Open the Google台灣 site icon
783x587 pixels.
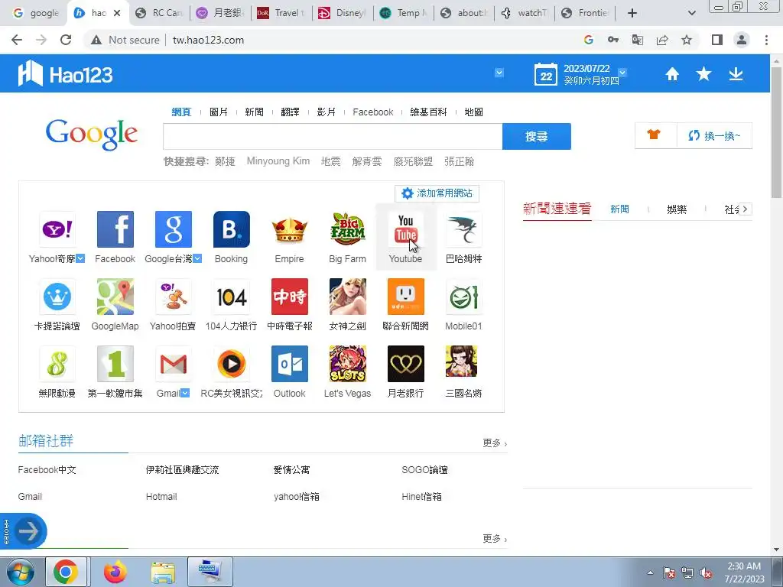(174, 229)
